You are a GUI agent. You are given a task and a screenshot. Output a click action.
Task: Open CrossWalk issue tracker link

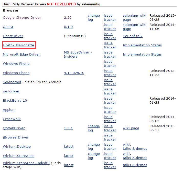point(110,119)
